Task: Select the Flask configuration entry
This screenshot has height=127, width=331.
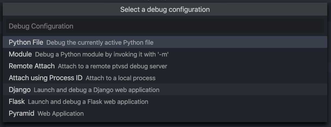Action: (x=17, y=102)
